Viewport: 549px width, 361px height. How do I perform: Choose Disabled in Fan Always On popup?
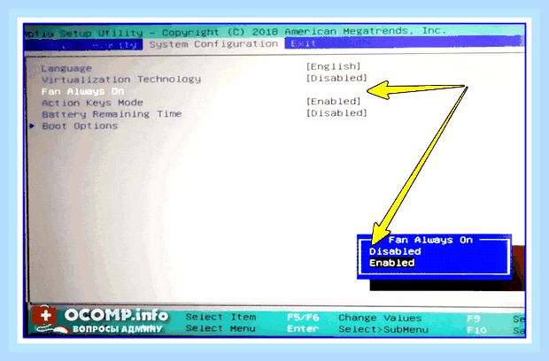pos(395,251)
